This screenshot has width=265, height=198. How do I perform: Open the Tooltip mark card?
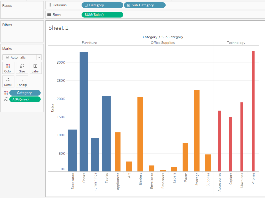[22, 81]
